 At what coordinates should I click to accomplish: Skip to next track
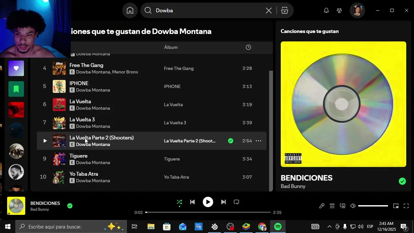coord(223,202)
